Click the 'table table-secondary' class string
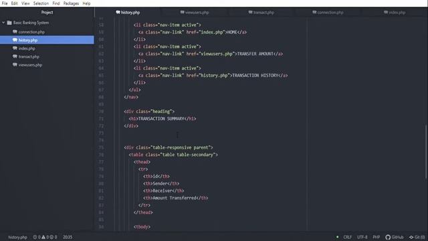This screenshot has height=241, width=428. pos(187,155)
